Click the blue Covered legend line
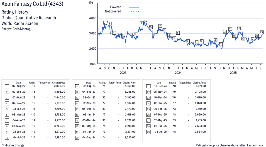Image resolution: width=266 pixels, height=147 pixels. point(134,7)
